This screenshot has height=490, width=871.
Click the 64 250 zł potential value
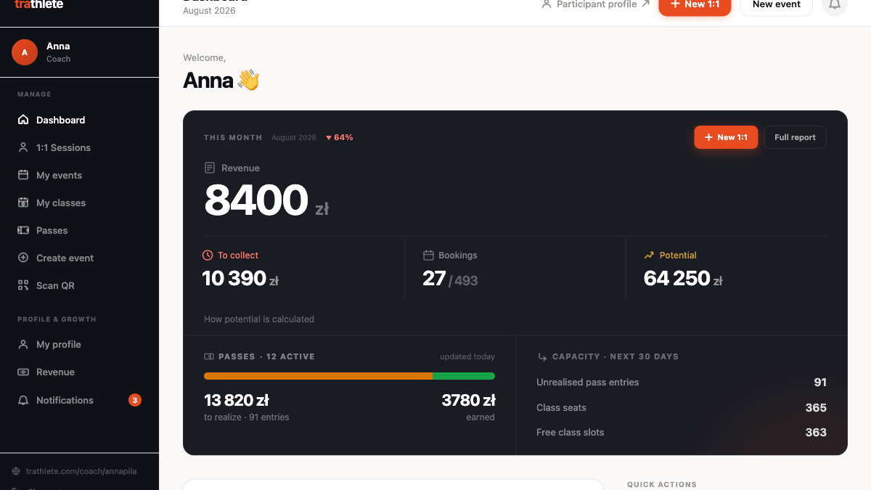pyautogui.click(x=683, y=278)
